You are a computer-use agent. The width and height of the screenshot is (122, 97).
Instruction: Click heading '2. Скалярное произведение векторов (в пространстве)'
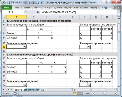click(40, 55)
